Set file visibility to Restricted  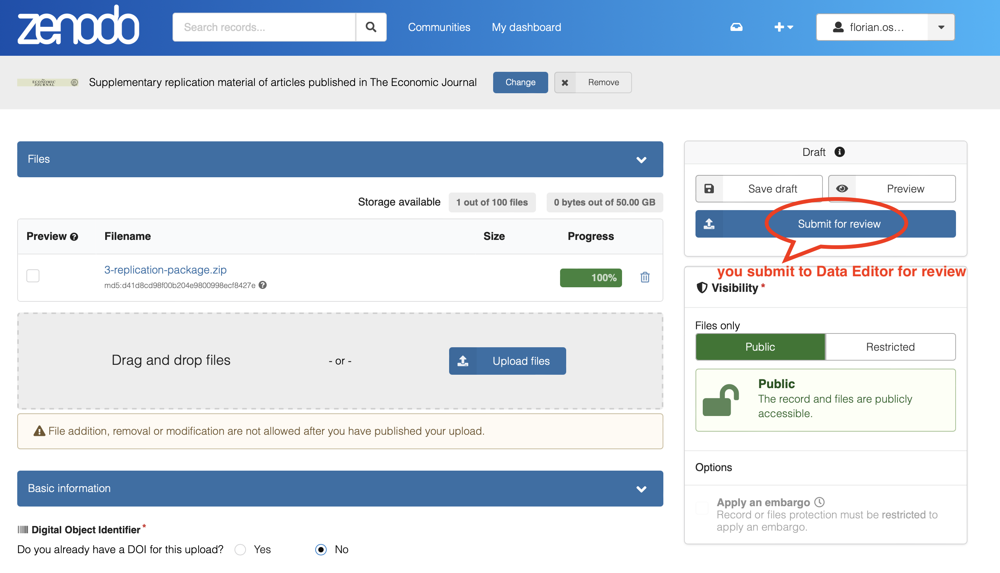pyautogui.click(x=890, y=347)
